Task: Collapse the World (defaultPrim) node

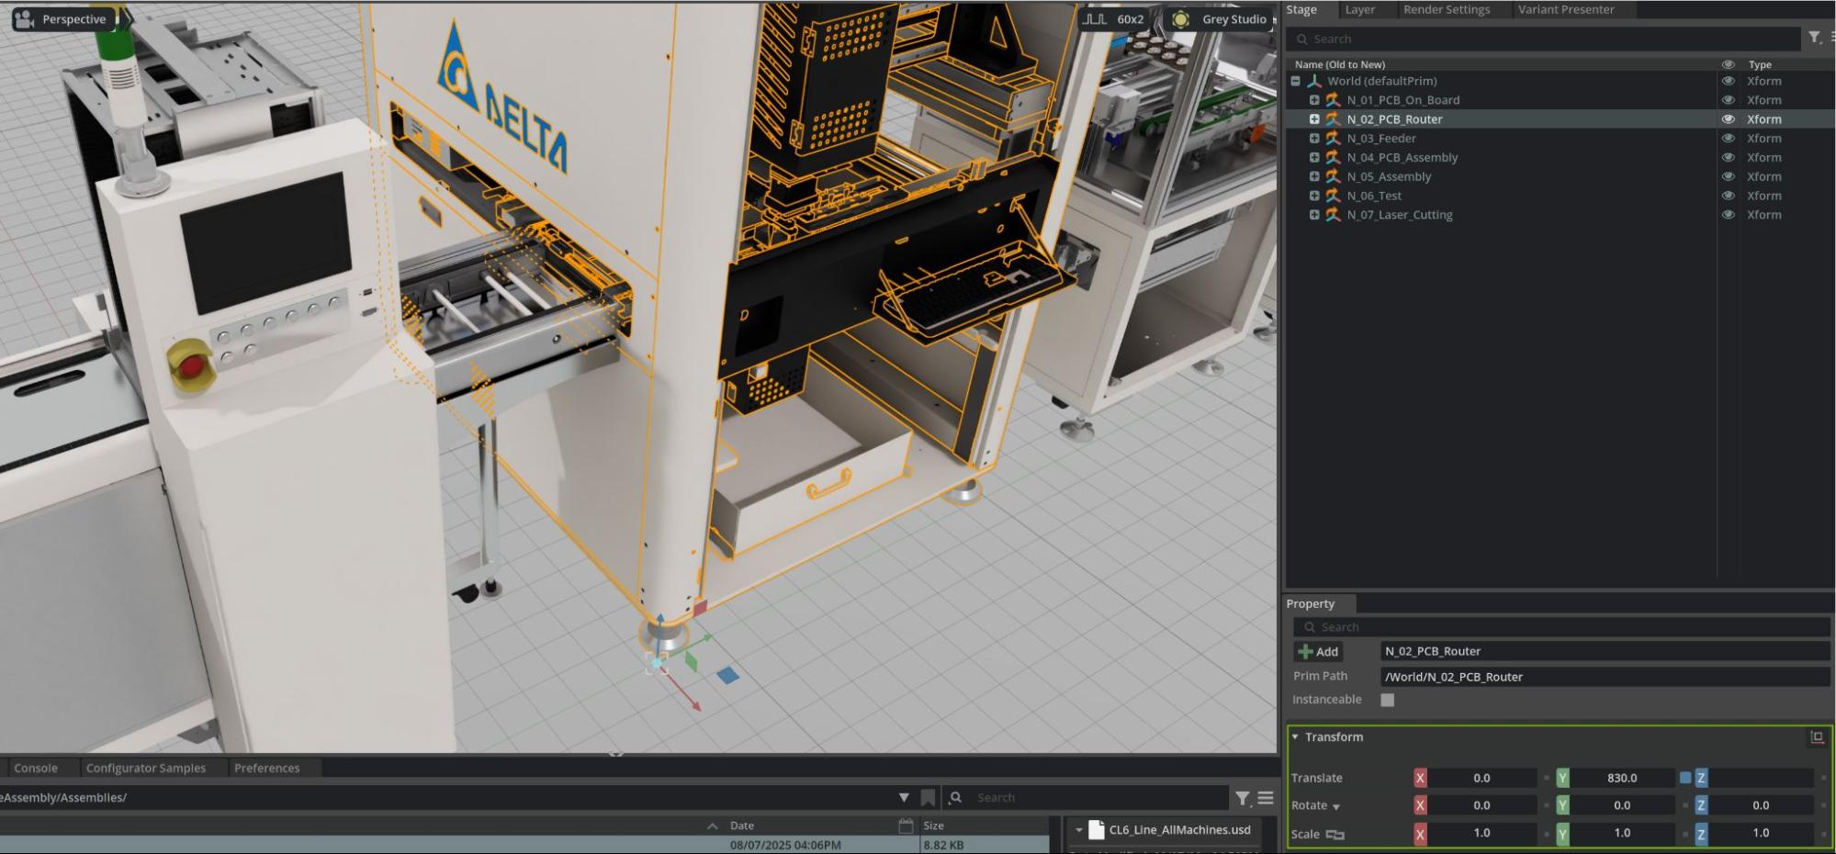Action: pyautogui.click(x=1295, y=81)
